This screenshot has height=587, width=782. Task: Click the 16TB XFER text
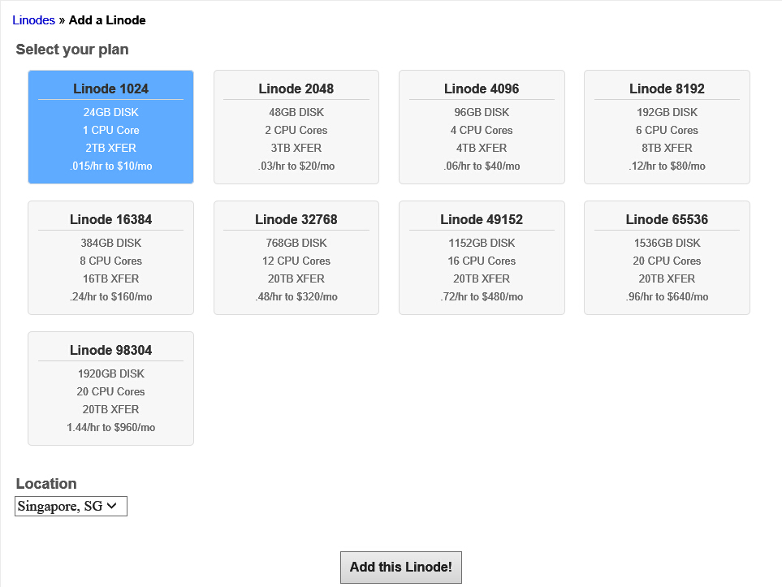click(x=110, y=278)
